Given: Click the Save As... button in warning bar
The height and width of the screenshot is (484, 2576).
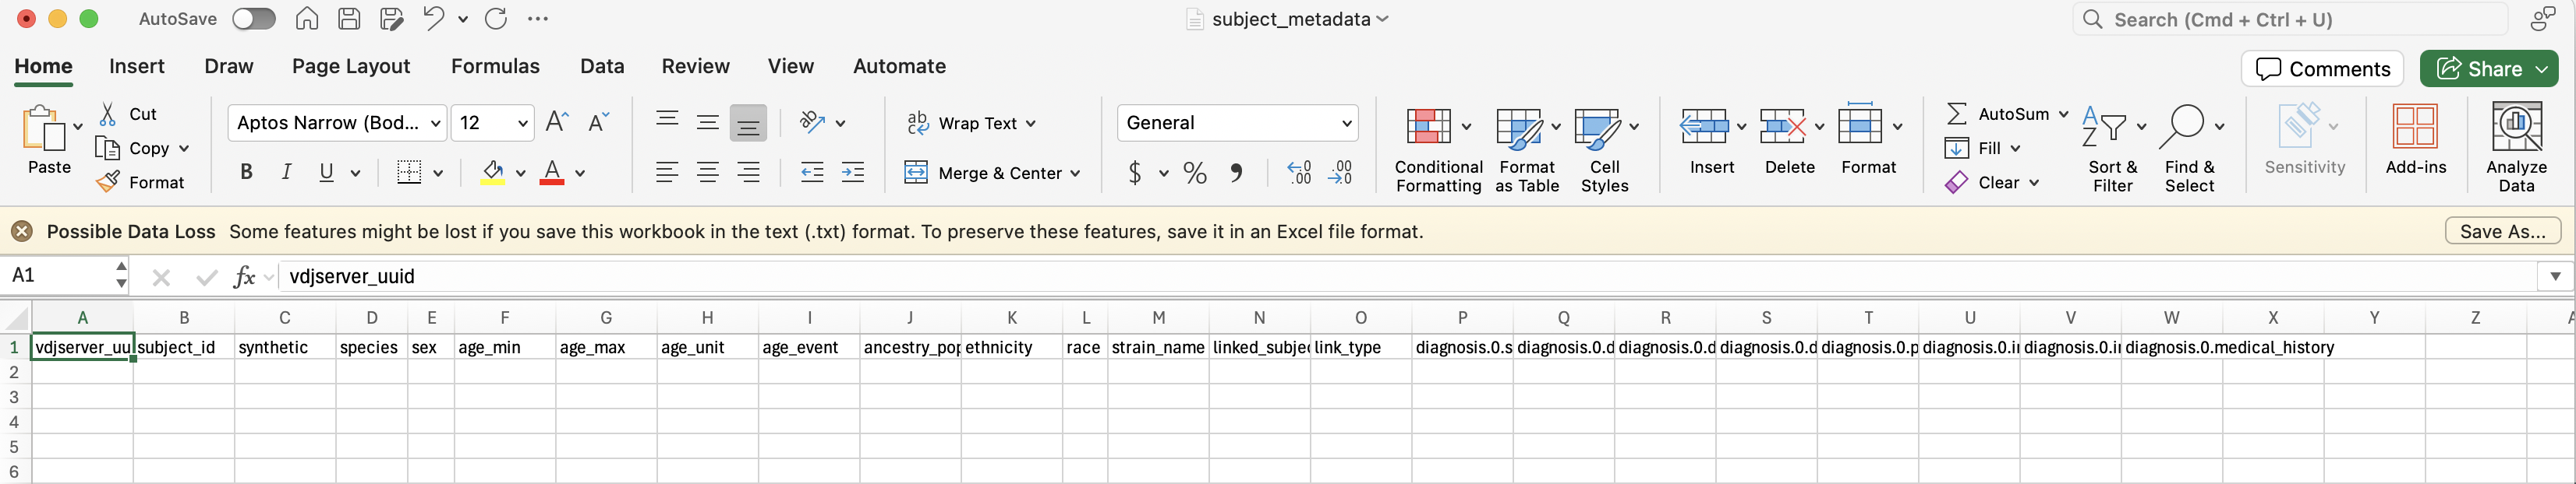Looking at the screenshot, I should pyautogui.click(x=2503, y=232).
